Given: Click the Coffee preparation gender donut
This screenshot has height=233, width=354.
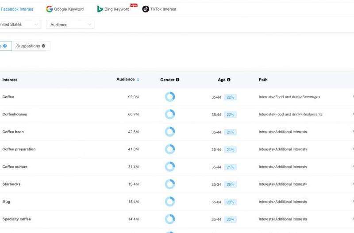Looking at the screenshot, I should click(x=170, y=149).
